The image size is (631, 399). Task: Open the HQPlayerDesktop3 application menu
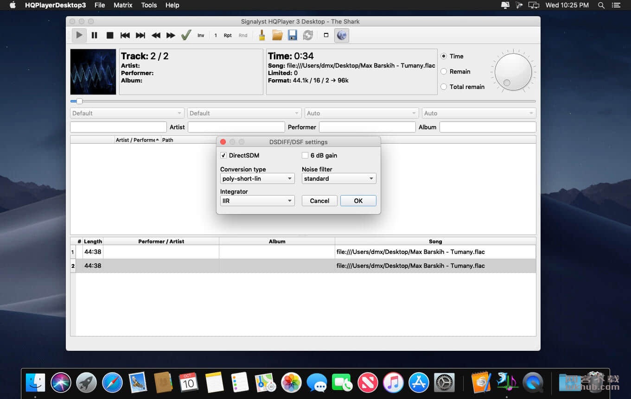55,5
